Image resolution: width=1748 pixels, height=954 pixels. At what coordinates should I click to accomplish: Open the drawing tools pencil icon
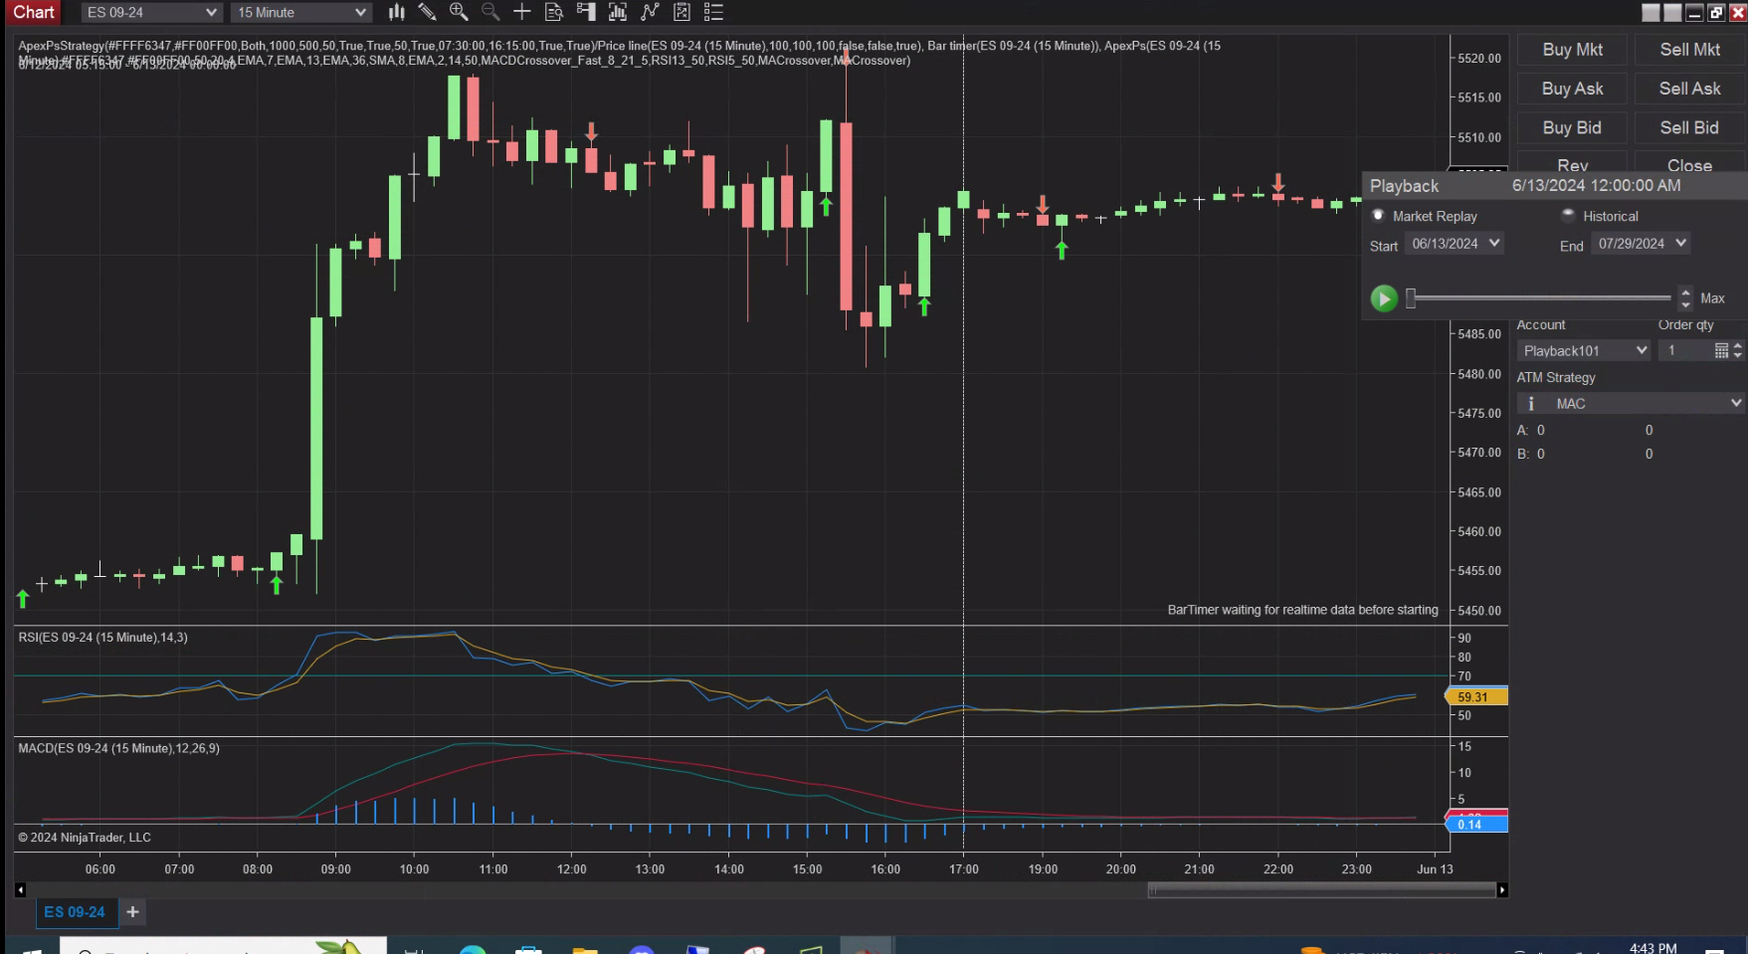[427, 12]
